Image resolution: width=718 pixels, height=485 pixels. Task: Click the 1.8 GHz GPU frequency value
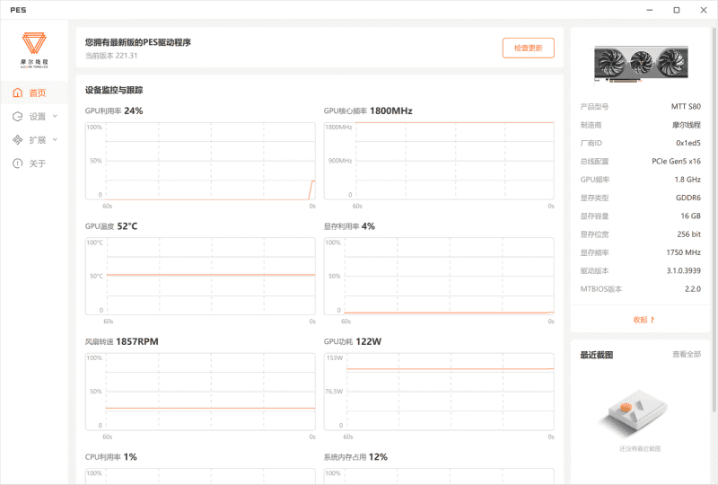click(x=687, y=180)
